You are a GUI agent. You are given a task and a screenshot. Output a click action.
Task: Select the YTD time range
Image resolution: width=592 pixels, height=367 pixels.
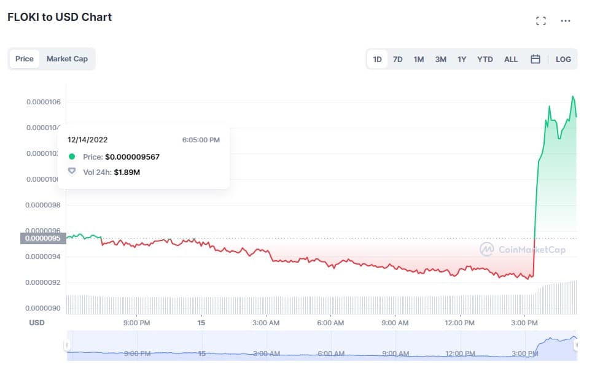point(485,59)
